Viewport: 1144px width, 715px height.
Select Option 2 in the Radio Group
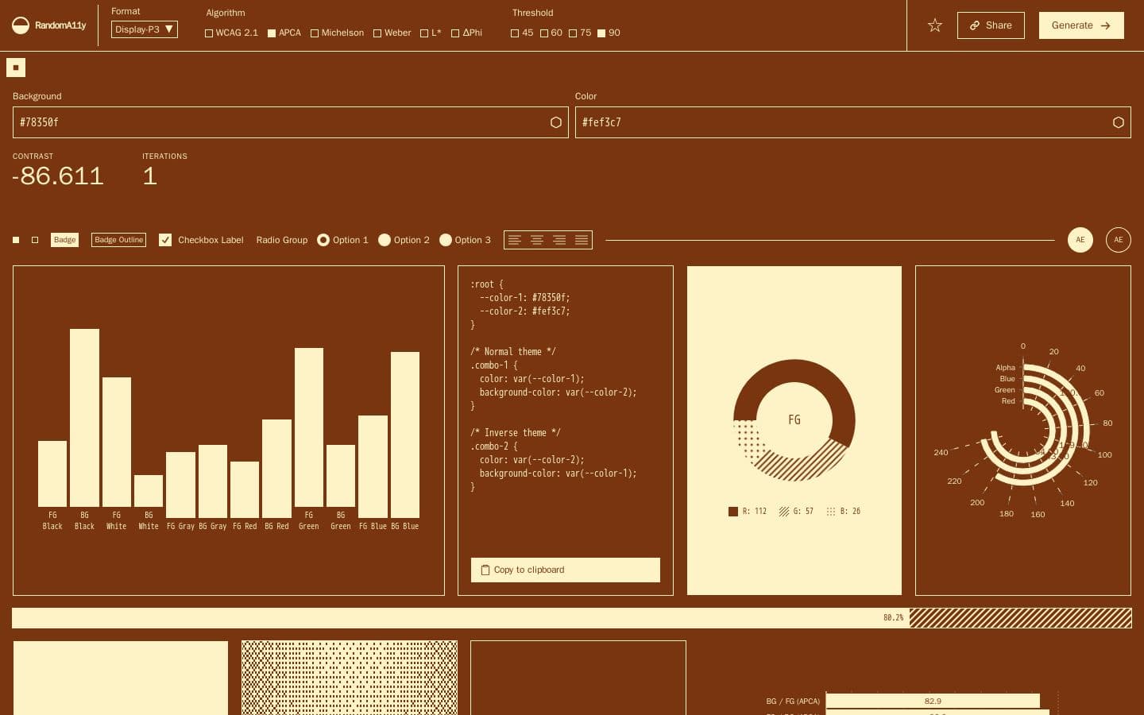click(x=385, y=240)
